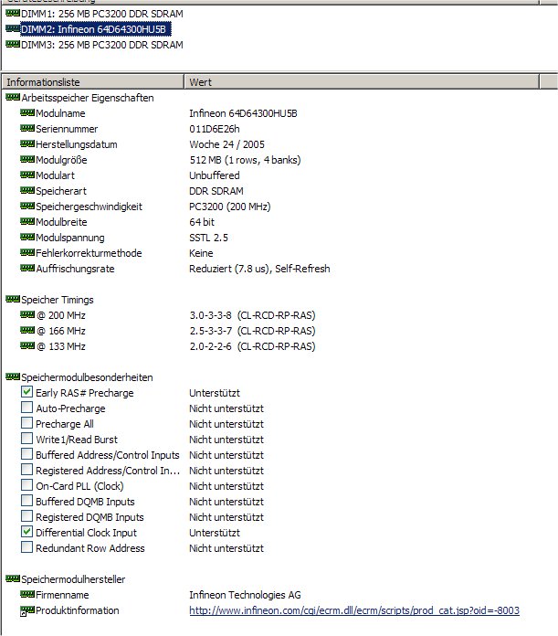Select the Fehlerkorrekturmethode value Keine
The image size is (558, 636).
click(201, 253)
